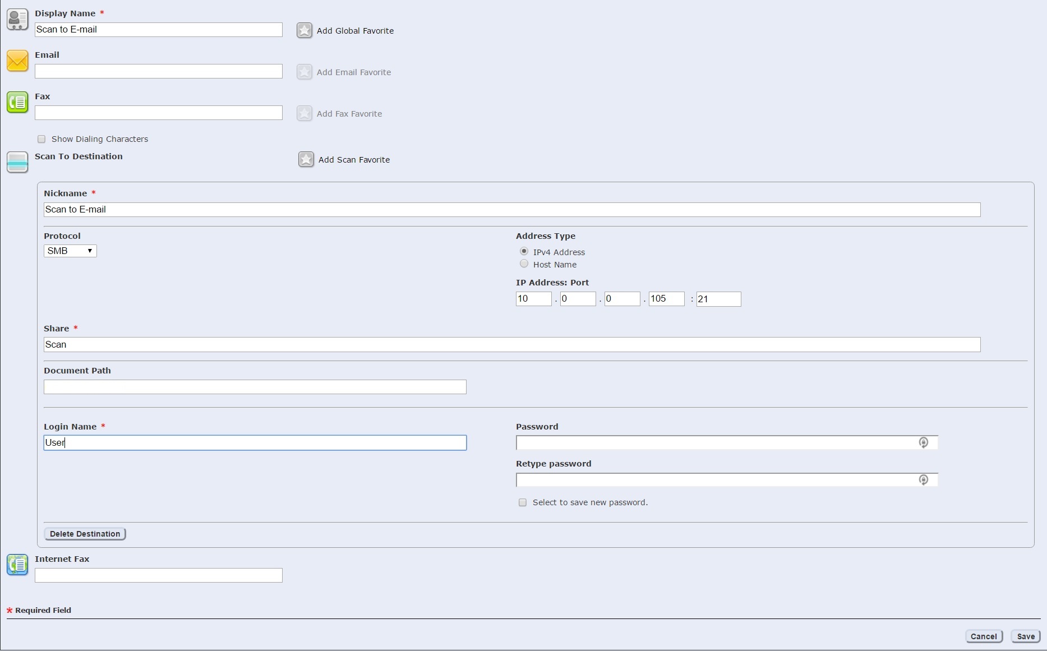Click the Port number field

coord(718,299)
